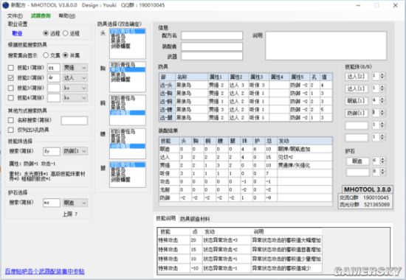Screen dimensions: 406x280
Task: Choose the 交集 search display radio
Action: [x=46, y=55]
